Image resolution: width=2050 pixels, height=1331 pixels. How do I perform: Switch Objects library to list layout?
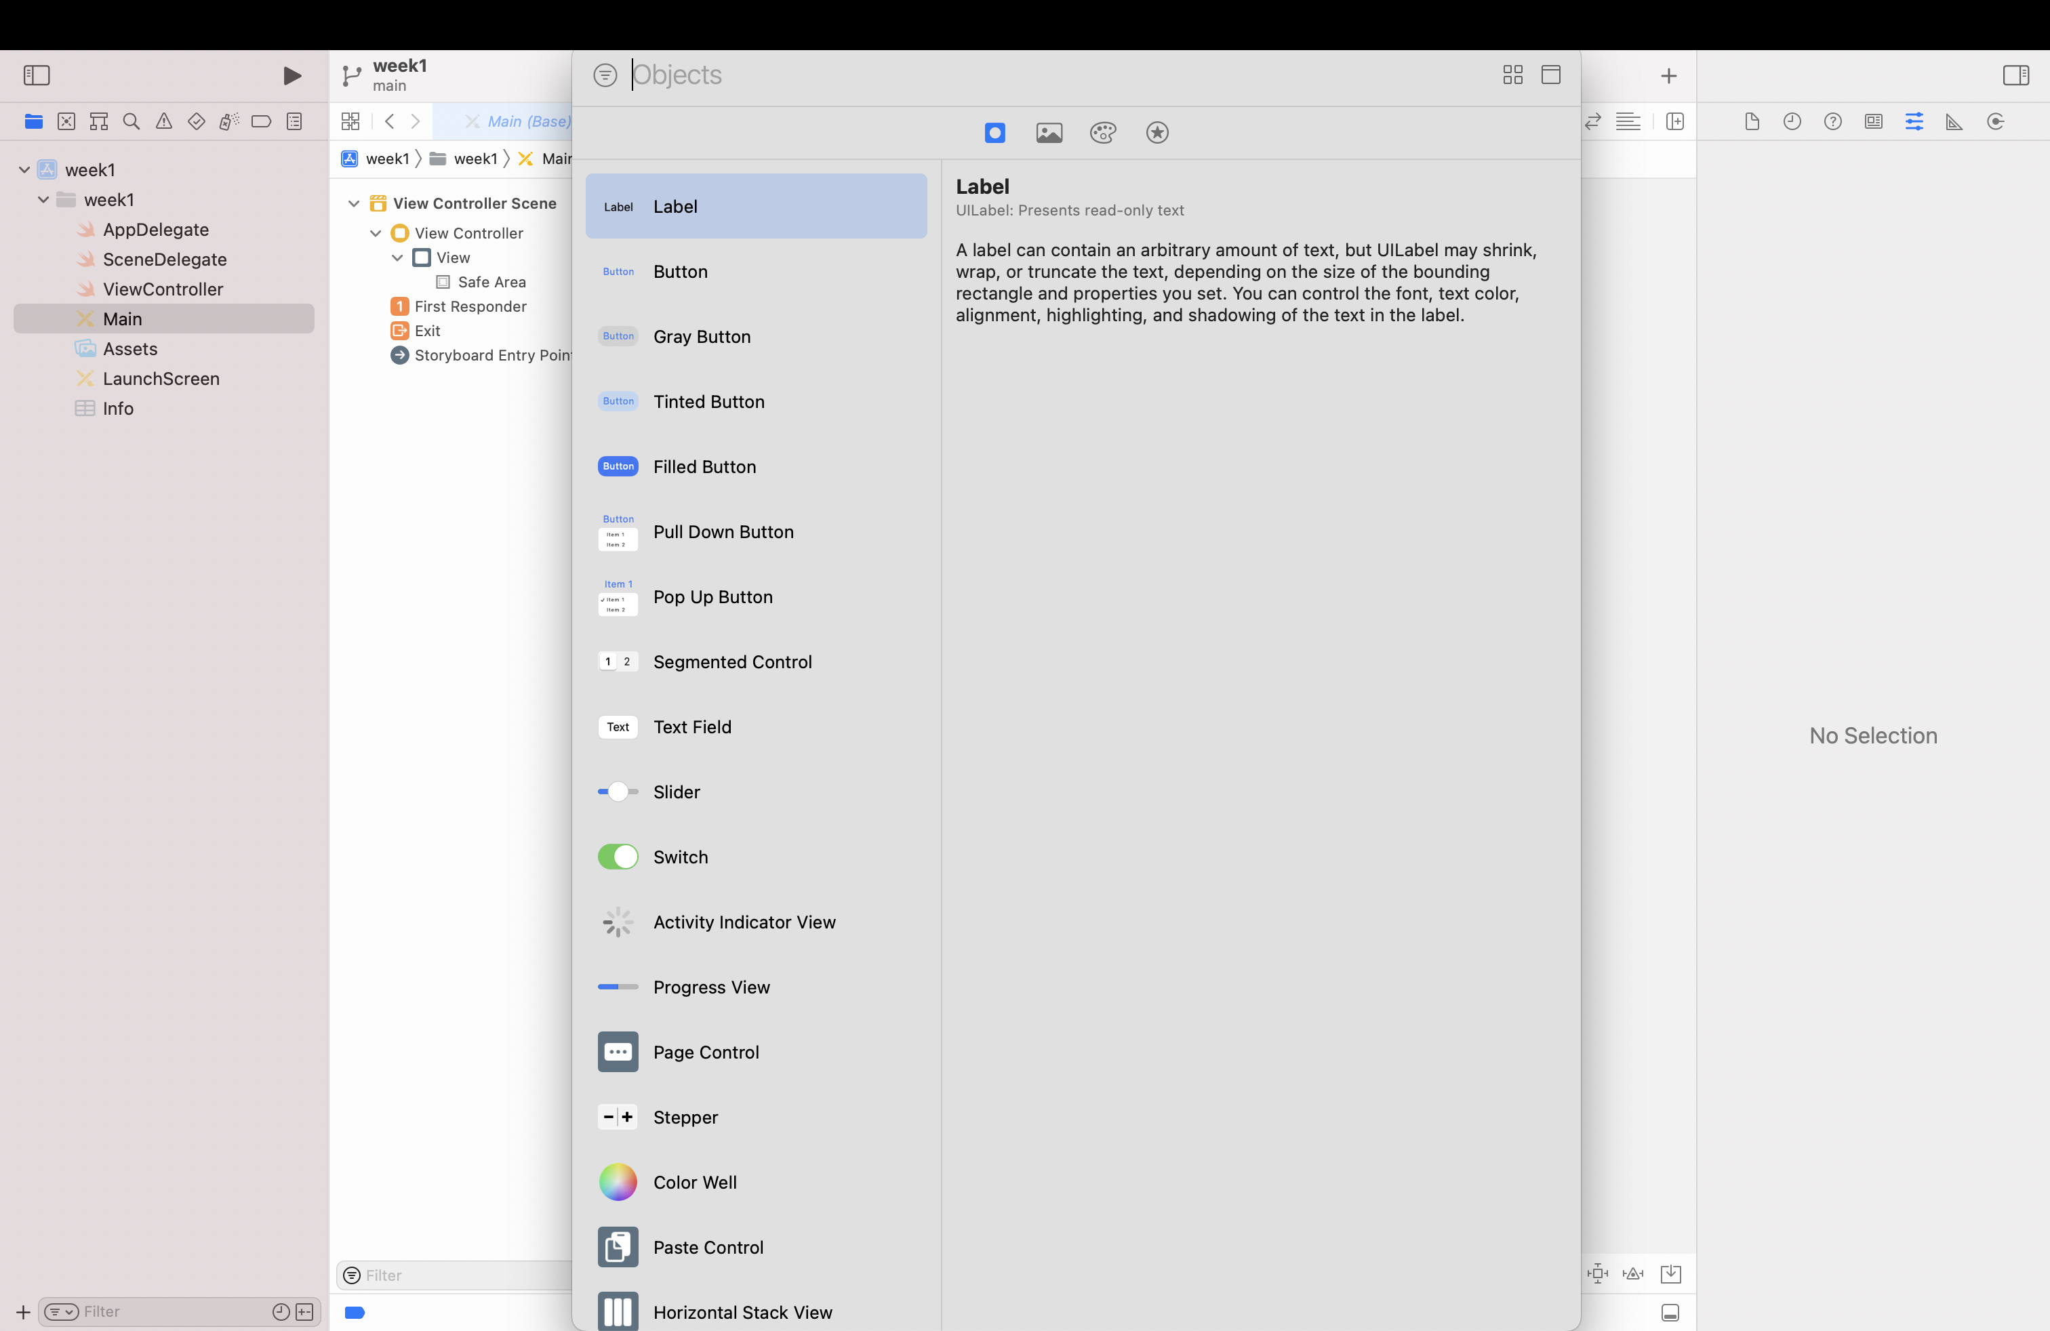(x=1550, y=75)
